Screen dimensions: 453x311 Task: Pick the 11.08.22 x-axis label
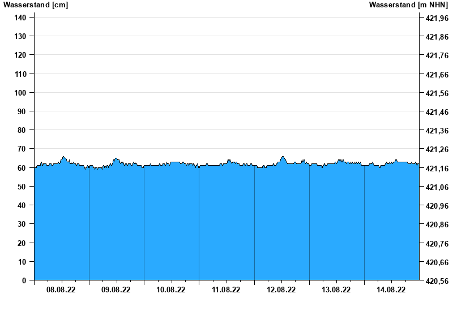click(226, 290)
